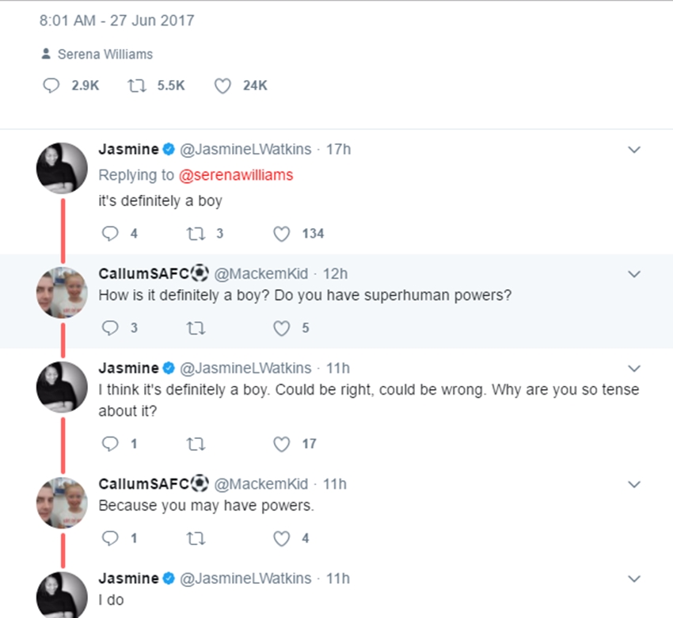Retweet the "superhuman powers" tweet

click(195, 328)
